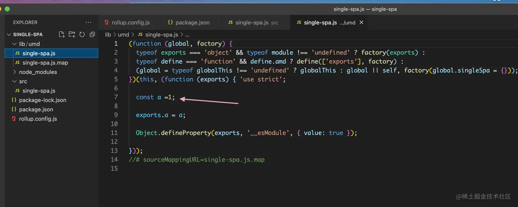Switch to the package.json tab
This screenshot has height=207, width=518.
[x=192, y=23]
